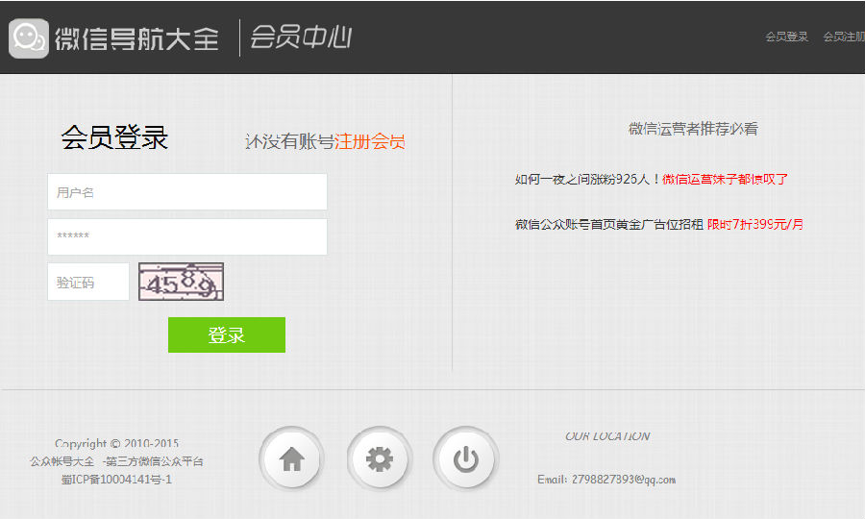
Task: Click the 蜀ICP备10004141号-1 registration text
Action: tap(116, 479)
